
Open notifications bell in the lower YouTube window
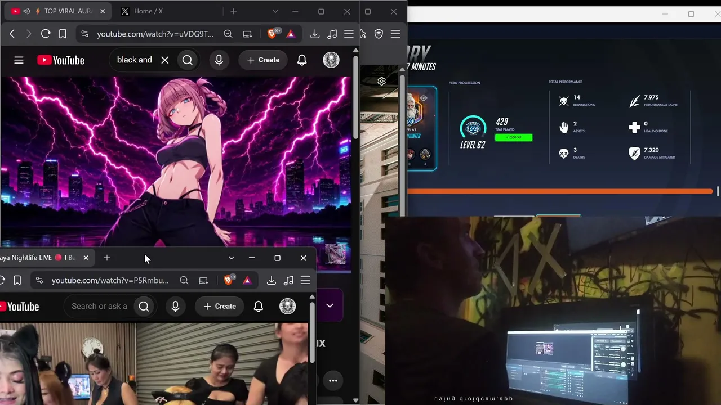point(259,307)
